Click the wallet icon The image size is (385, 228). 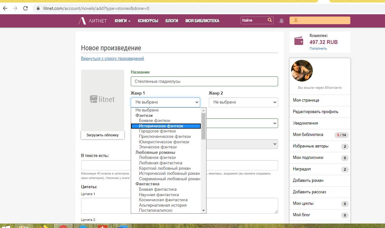tap(299, 41)
